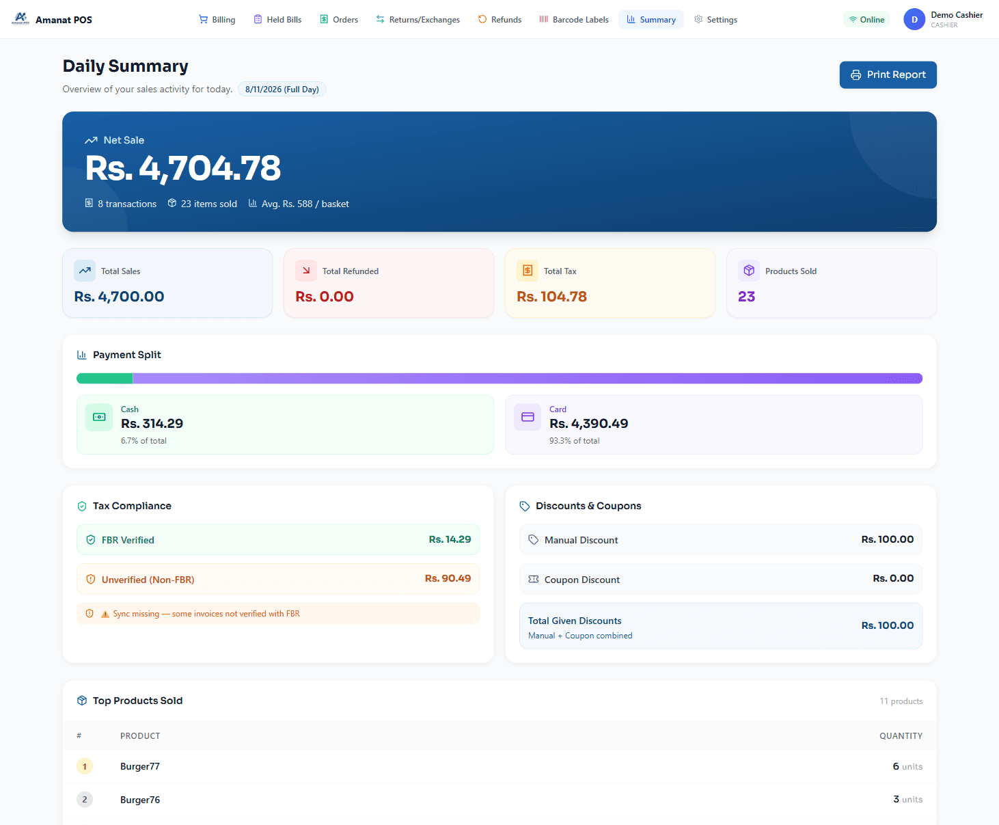Image resolution: width=999 pixels, height=825 pixels.
Task: Click the Burger76 product row
Action: pyautogui.click(x=499, y=800)
